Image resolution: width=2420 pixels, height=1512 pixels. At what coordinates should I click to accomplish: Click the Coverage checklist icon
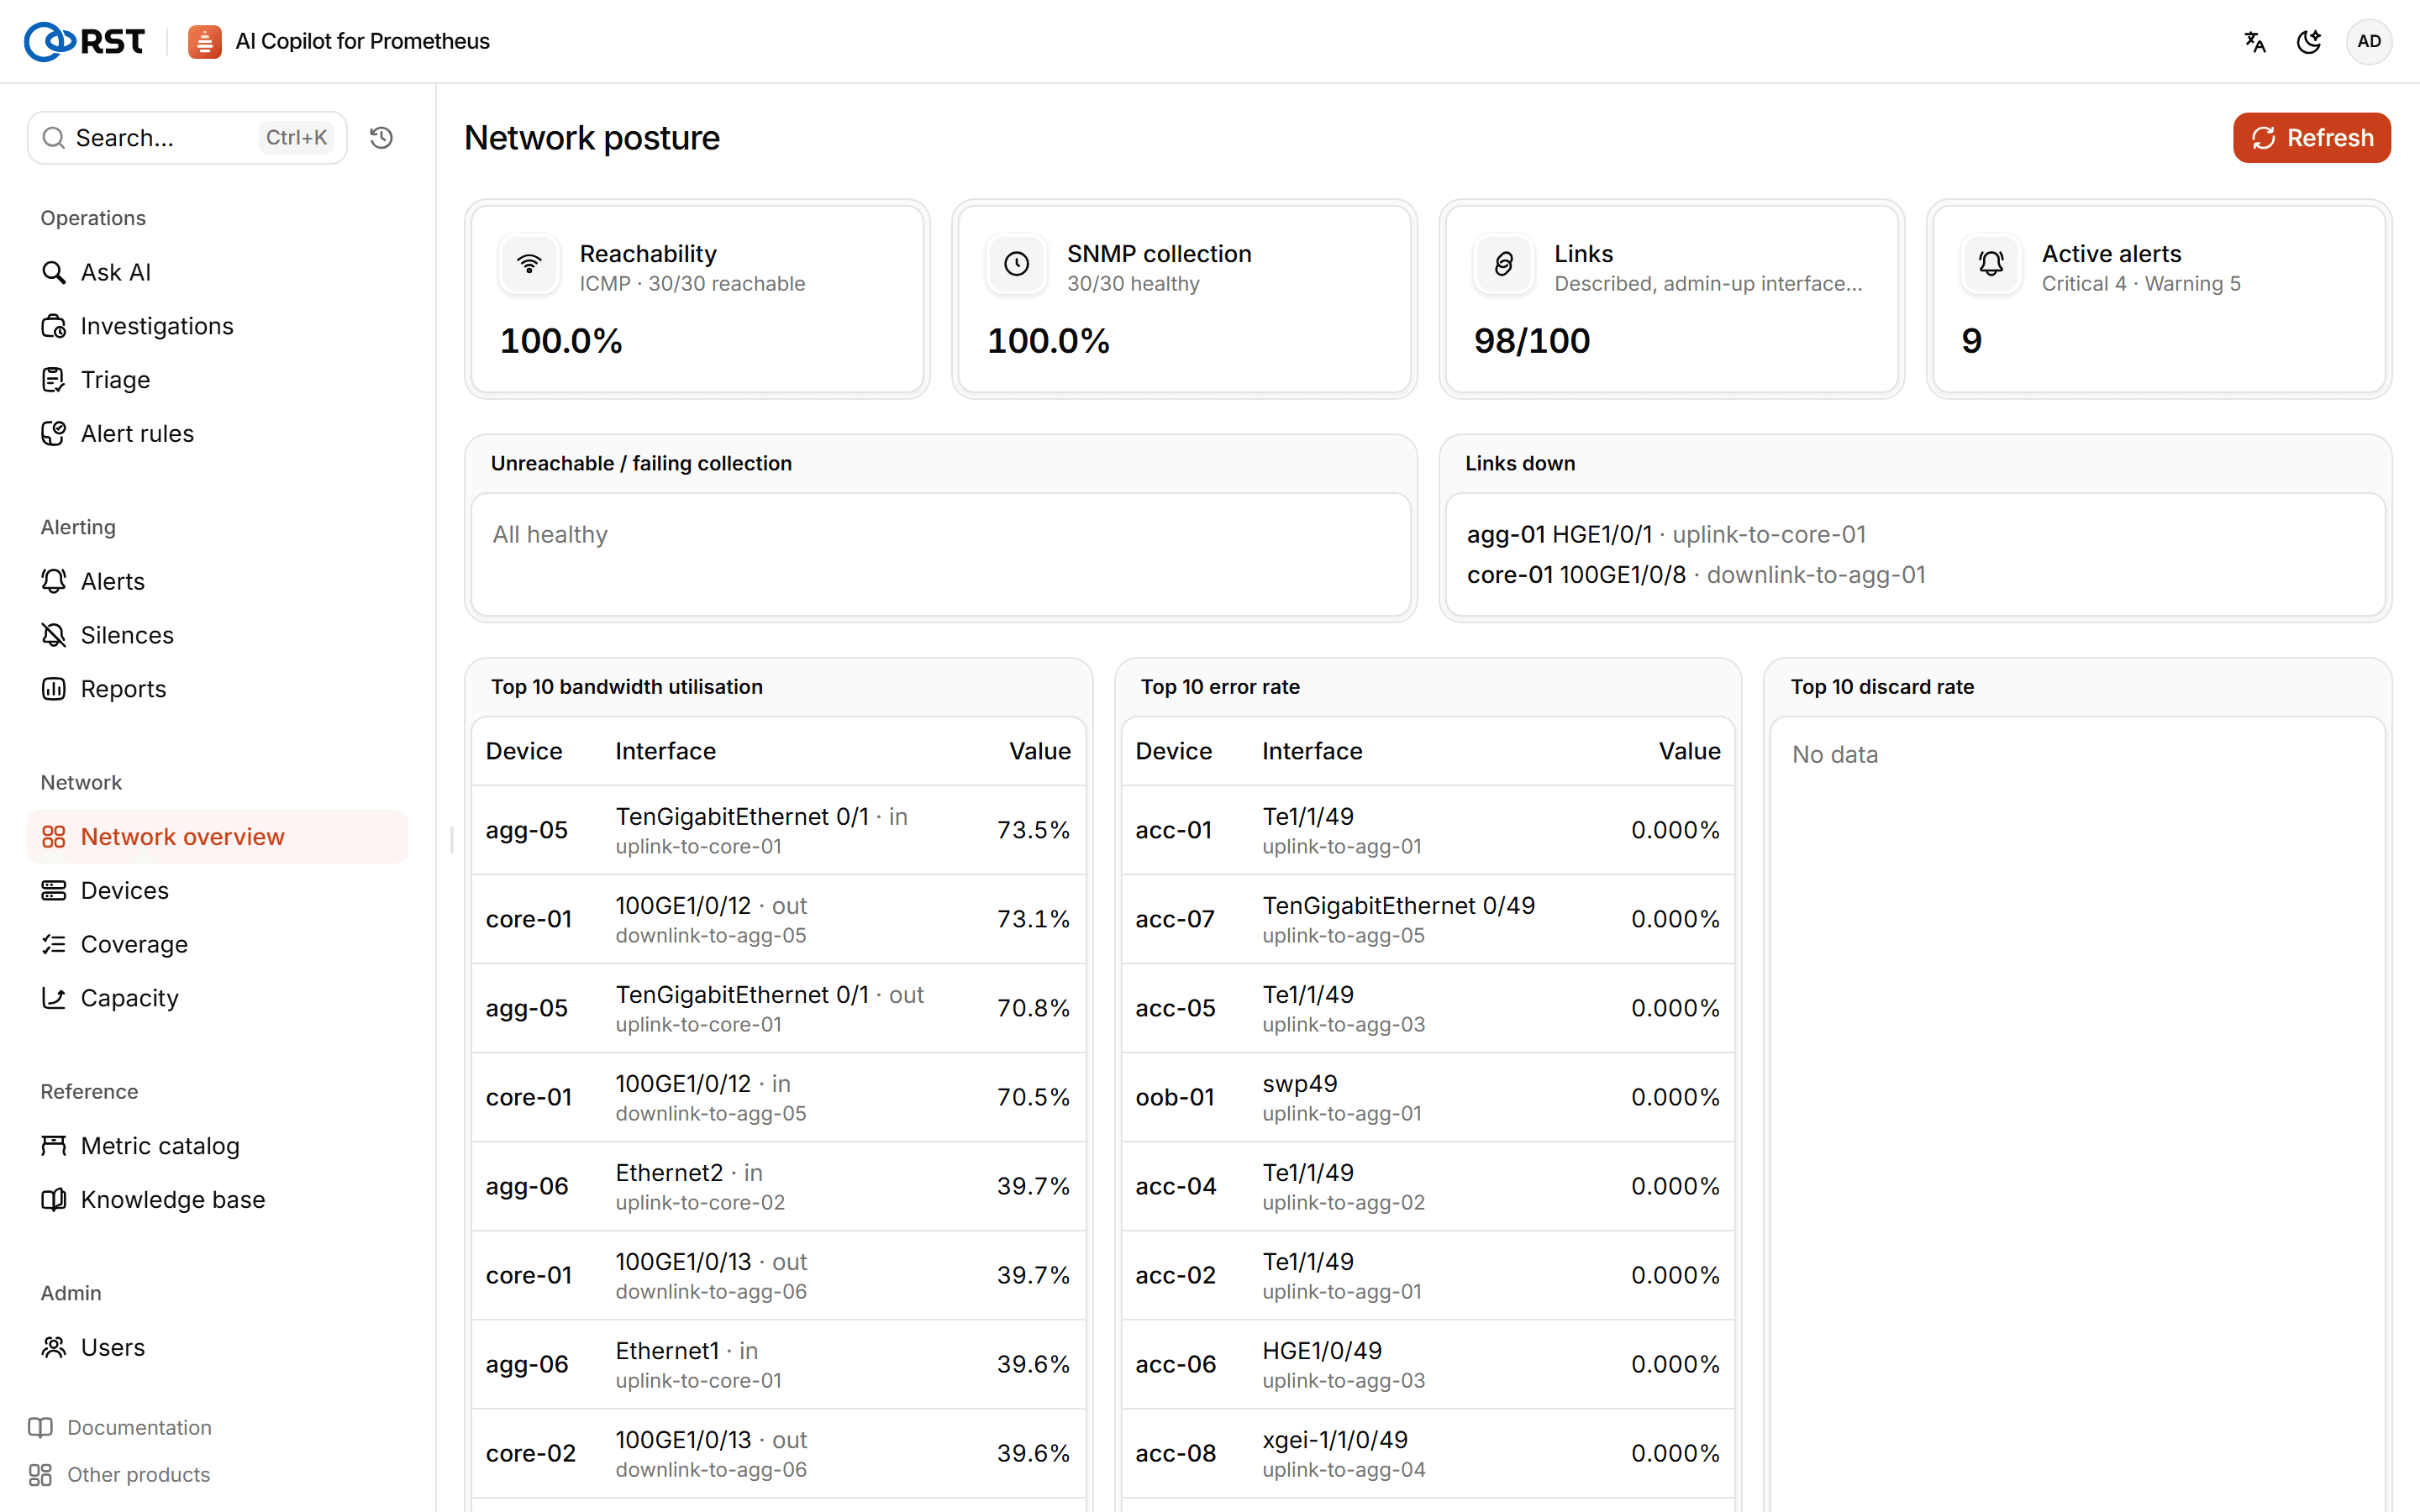click(54, 944)
